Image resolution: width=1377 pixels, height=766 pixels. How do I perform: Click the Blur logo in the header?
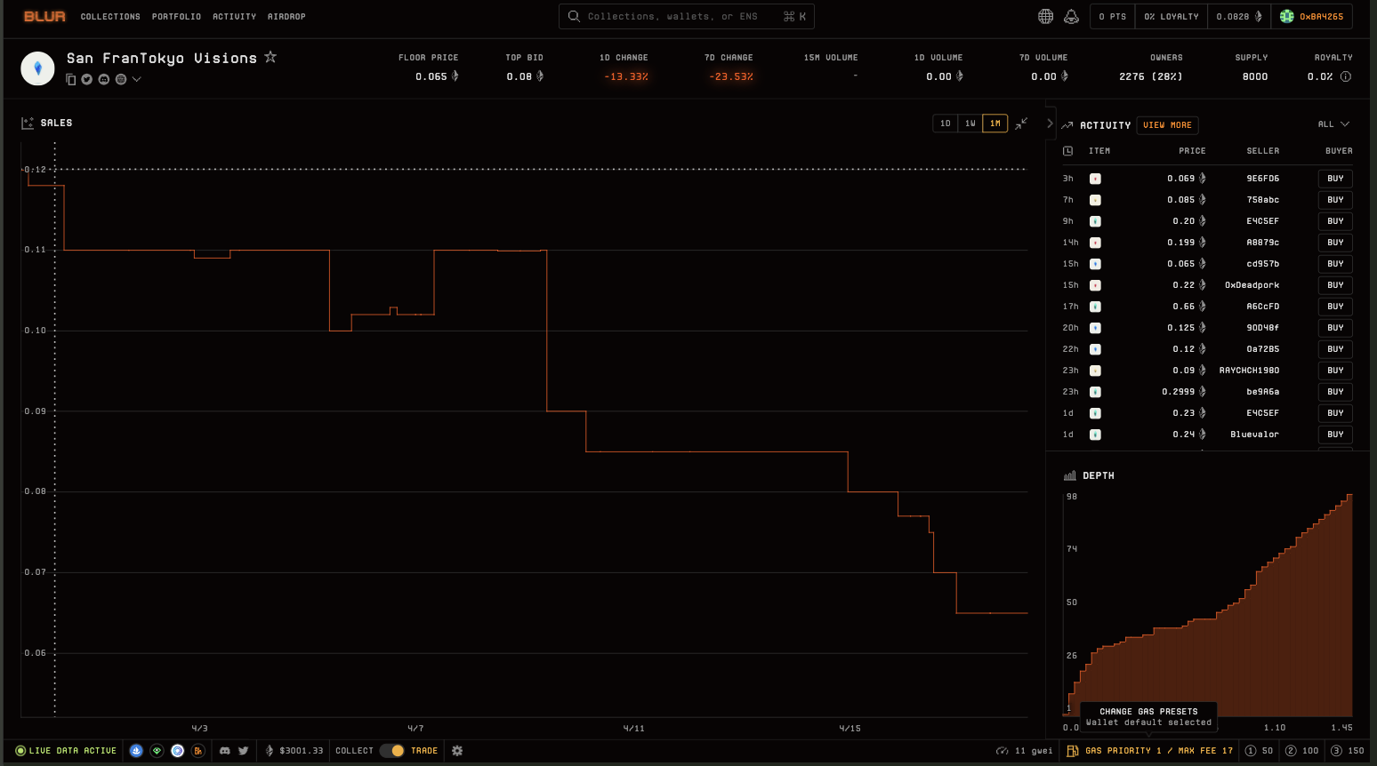tap(44, 16)
